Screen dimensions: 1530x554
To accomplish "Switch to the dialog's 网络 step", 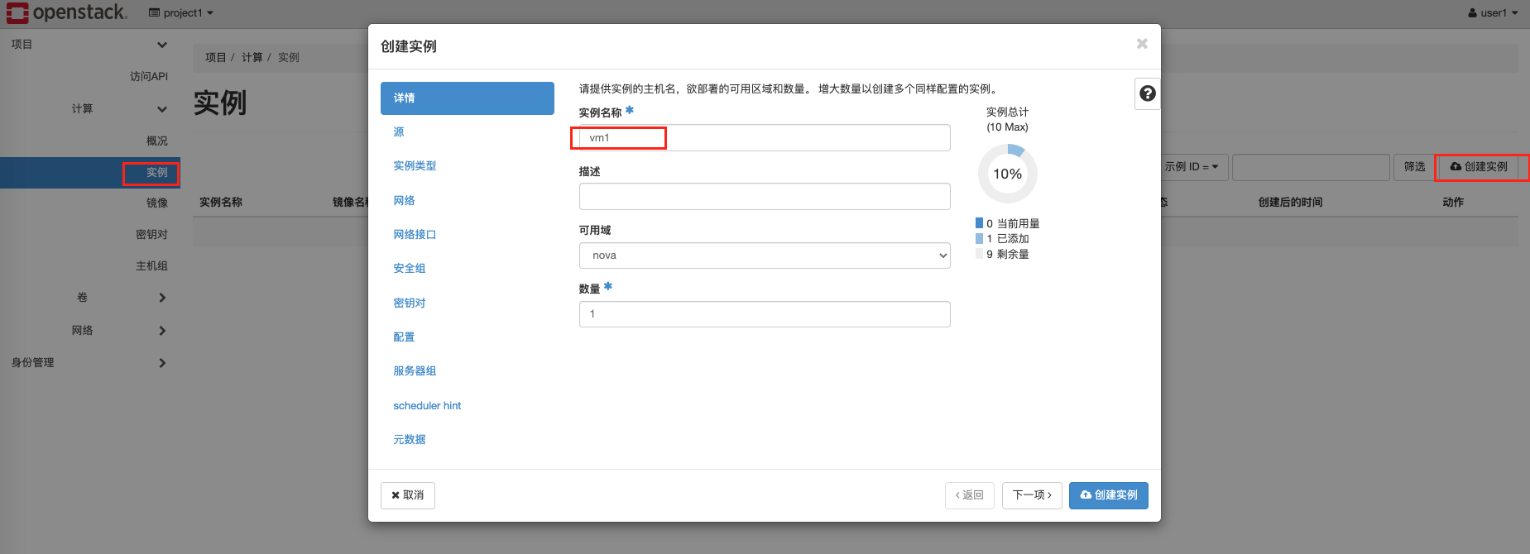I will [404, 200].
